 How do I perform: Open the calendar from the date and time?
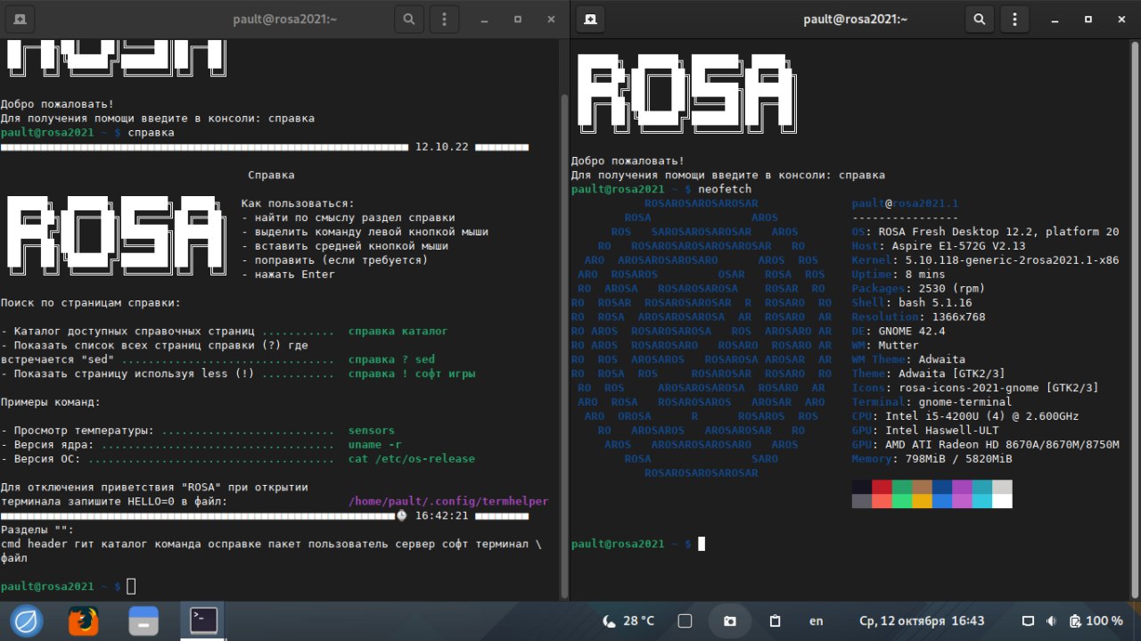coord(921,620)
